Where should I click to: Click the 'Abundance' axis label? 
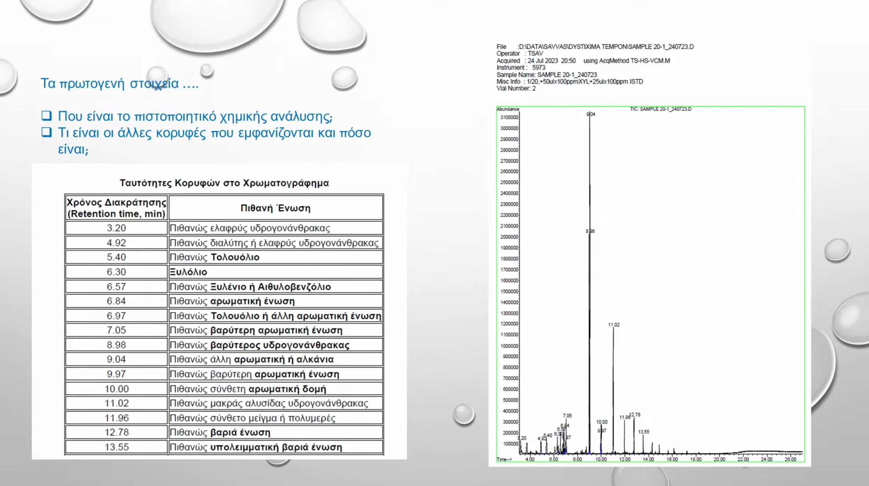click(x=508, y=109)
